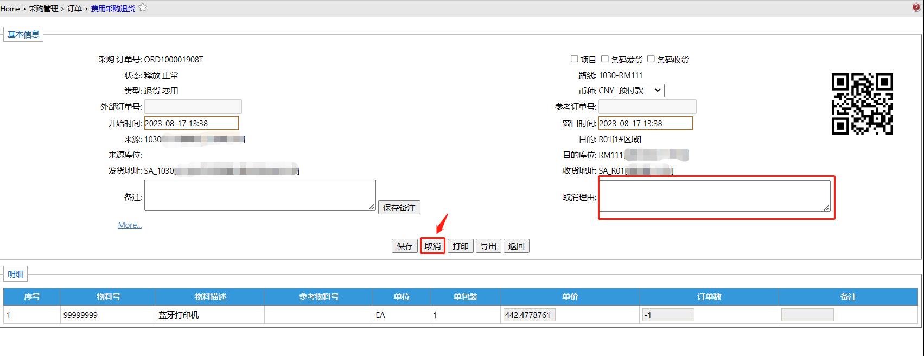Focus the 外部订单号 input field
The width and height of the screenshot is (924, 356).
pos(193,106)
